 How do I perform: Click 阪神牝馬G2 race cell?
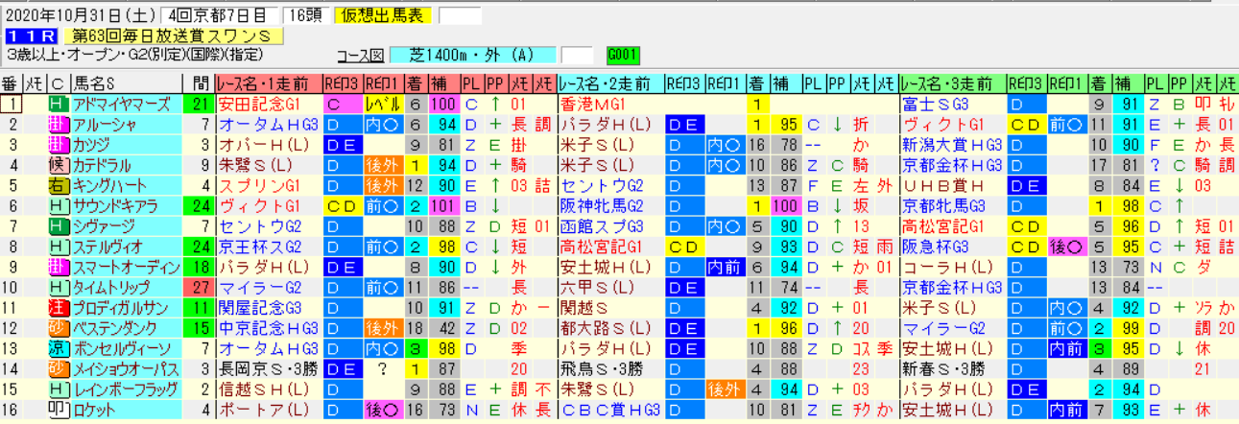pyautogui.click(x=610, y=204)
